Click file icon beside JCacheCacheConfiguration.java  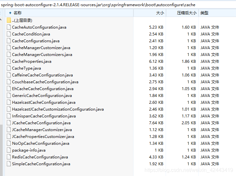(x=9, y=123)
